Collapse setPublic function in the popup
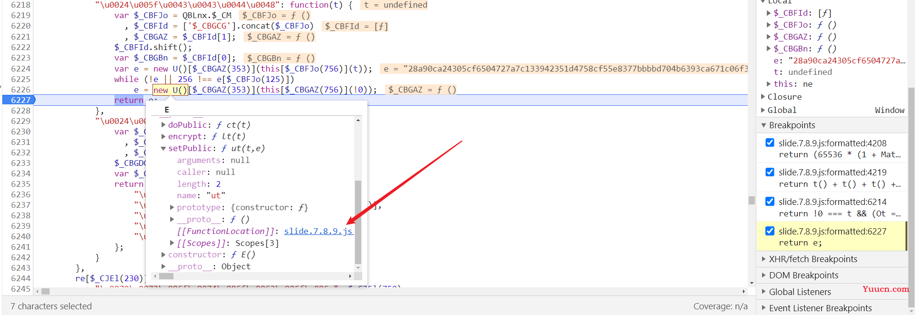Viewport: 915px width, 315px height. pyautogui.click(x=163, y=148)
